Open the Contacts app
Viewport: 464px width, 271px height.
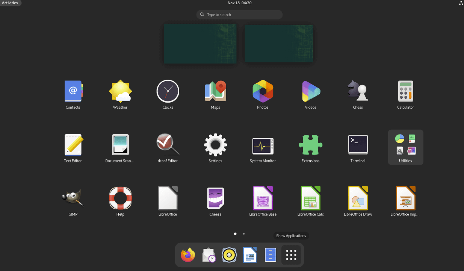pyautogui.click(x=73, y=91)
